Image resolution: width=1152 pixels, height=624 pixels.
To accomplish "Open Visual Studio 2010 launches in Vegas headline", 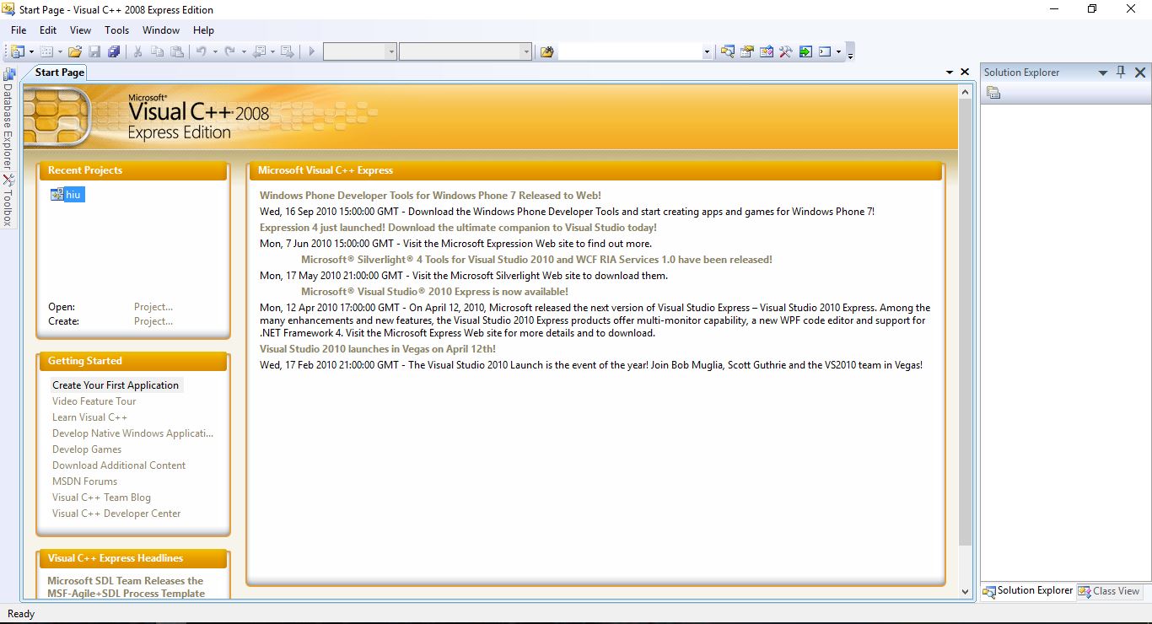I will pos(378,349).
